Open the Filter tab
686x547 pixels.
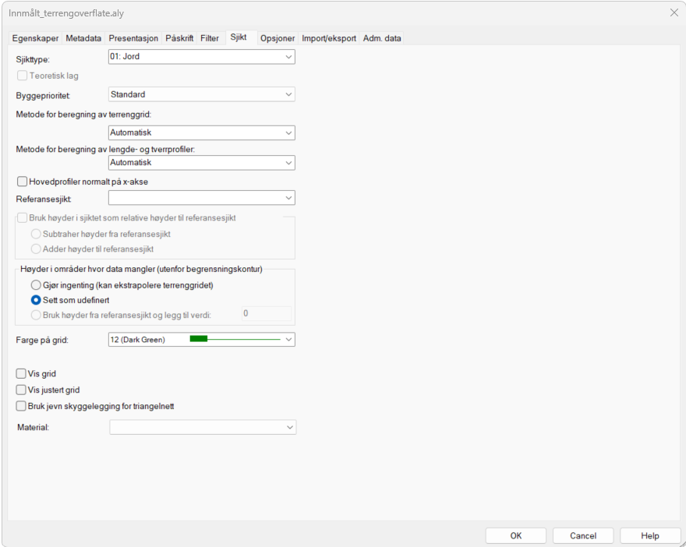pos(210,38)
